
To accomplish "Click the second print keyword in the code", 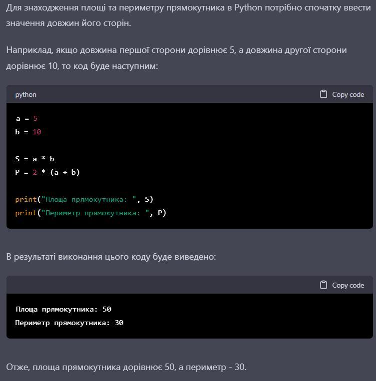I will coord(26,213).
